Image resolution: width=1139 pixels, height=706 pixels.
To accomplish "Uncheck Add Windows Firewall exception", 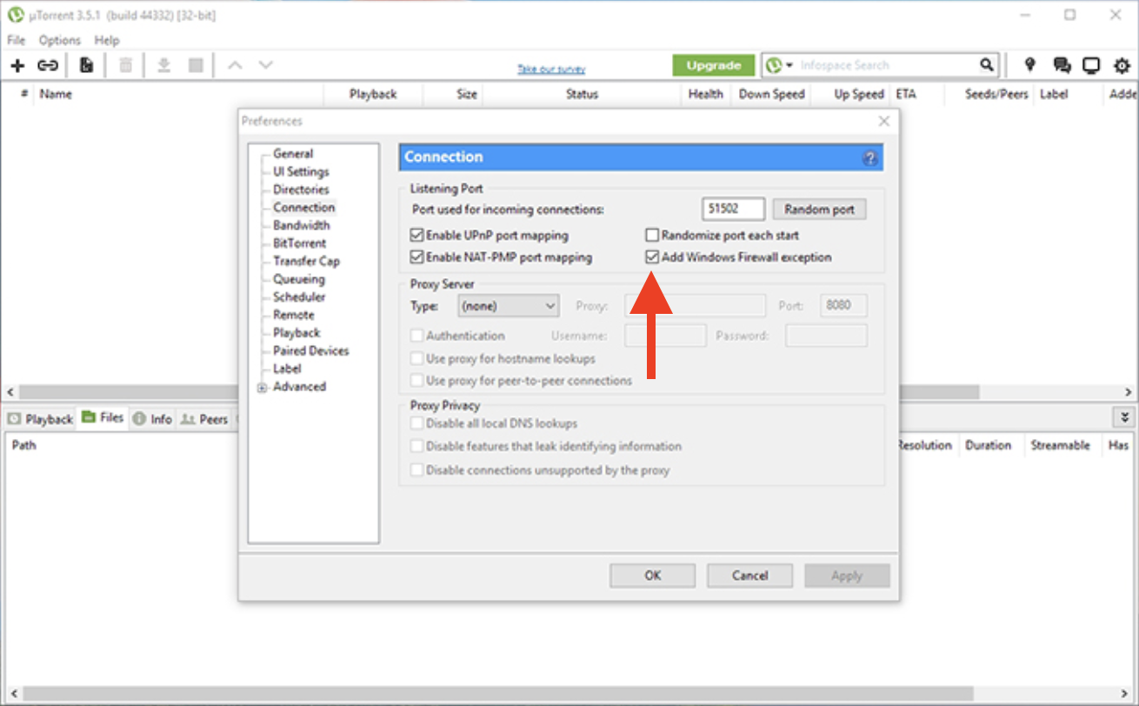I will (652, 257).
